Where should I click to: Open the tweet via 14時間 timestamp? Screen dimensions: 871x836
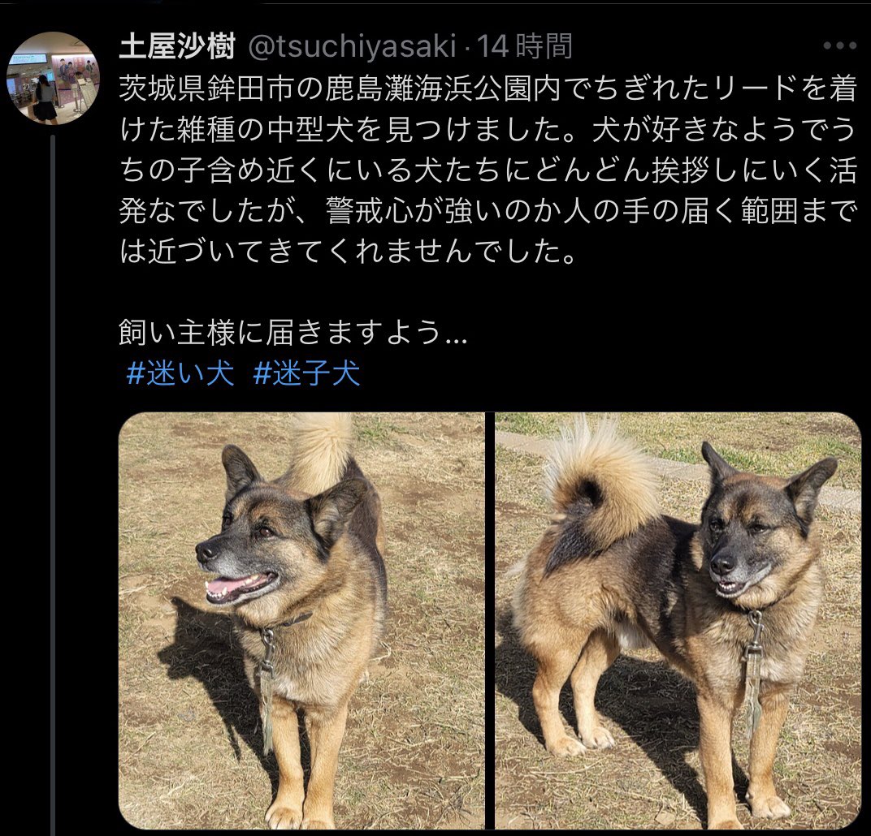pos(524,46)
